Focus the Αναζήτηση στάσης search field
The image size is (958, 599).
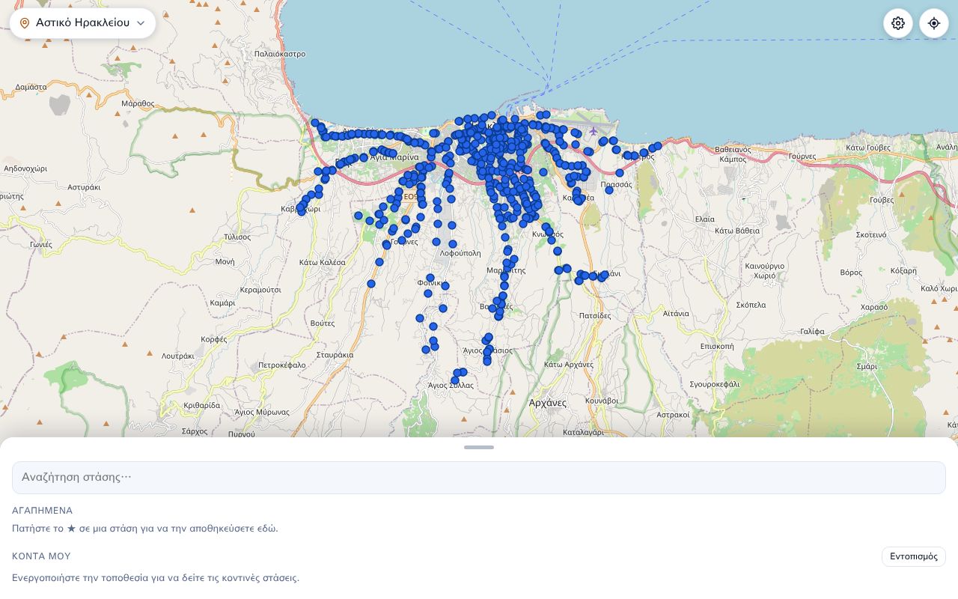(479, 478)
